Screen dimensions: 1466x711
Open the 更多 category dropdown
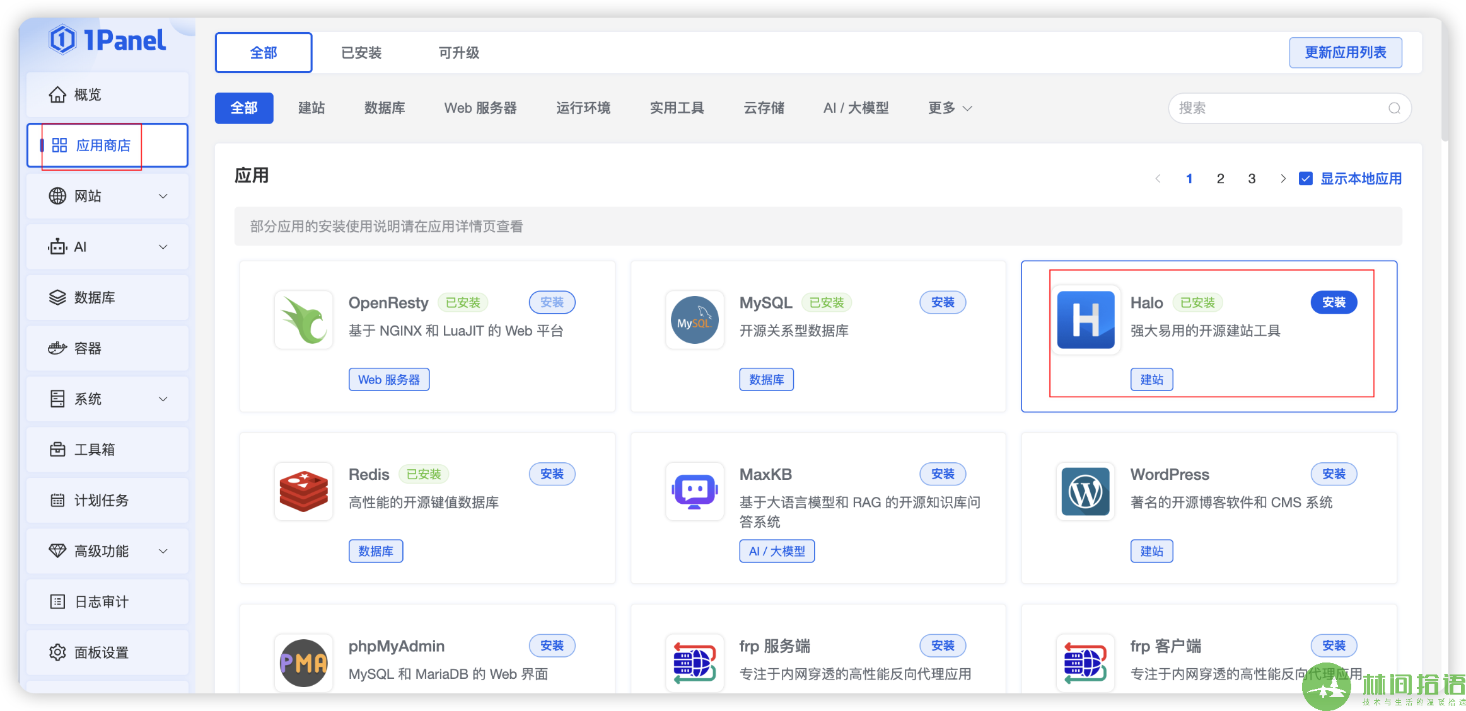pos(950,108)
